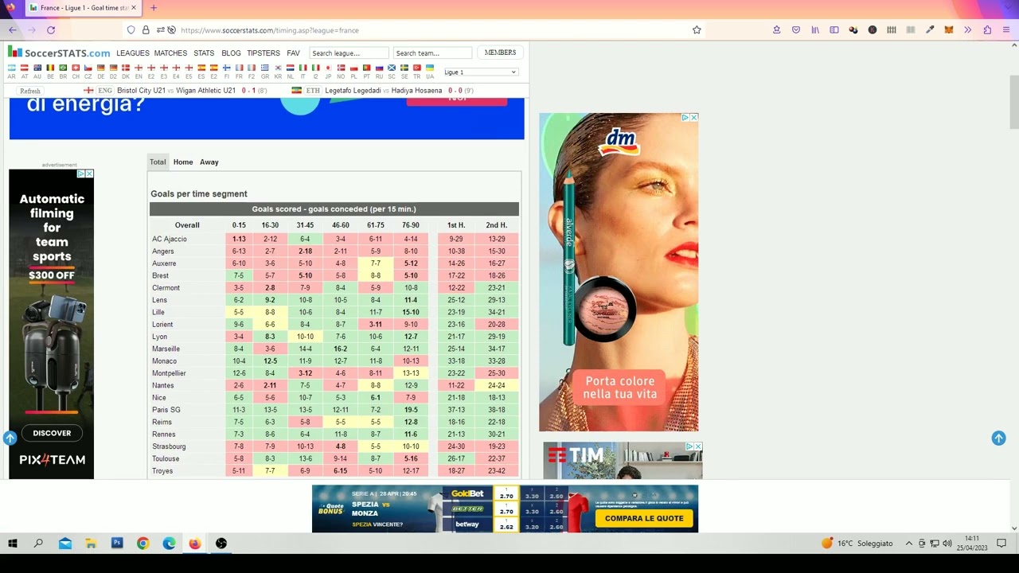Toggle the Firefox sidebar icon
Viewport: 1019px width, 573px height.
834,30
